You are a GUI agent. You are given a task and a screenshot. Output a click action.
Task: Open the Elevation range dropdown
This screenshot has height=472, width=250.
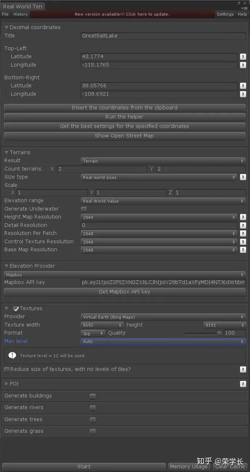163,200
